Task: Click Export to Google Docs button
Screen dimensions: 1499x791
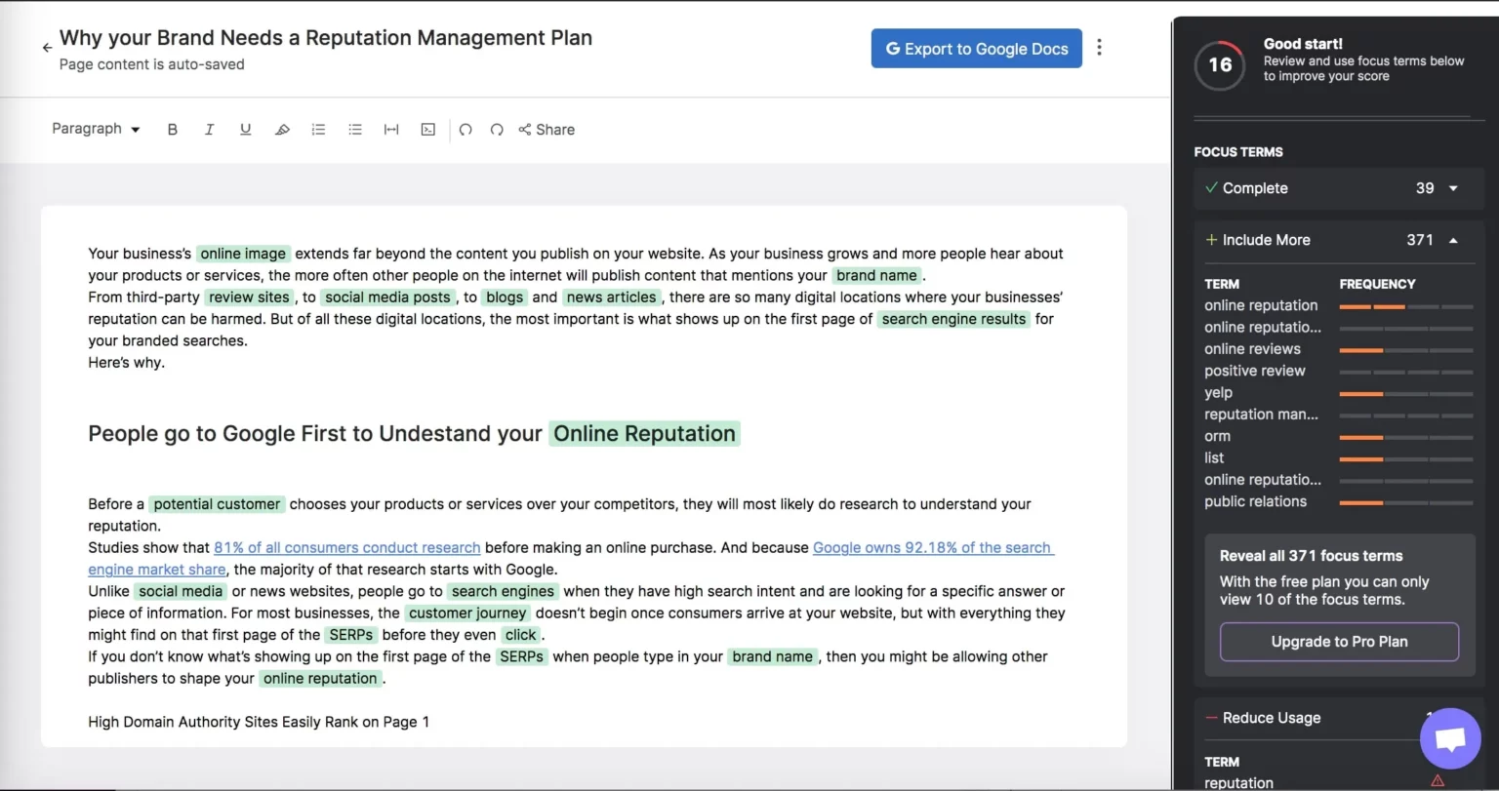Action: point(976,49)
